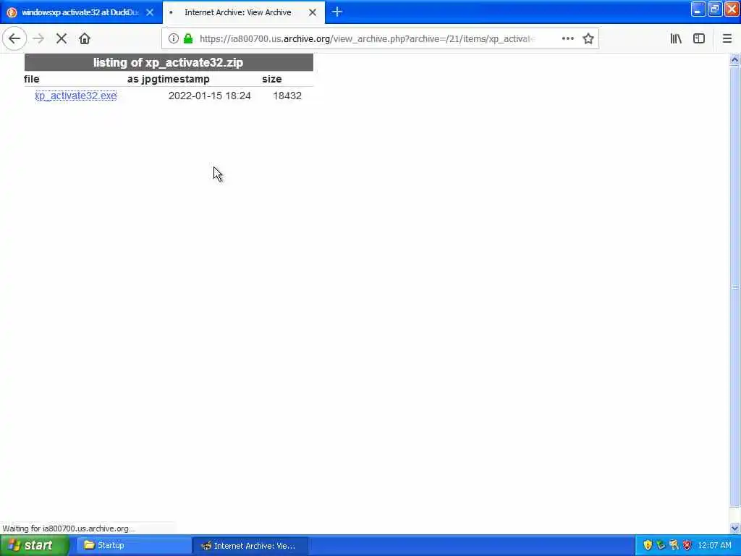
Task: Click the 'listing of xp_activate32.zip' header
Action: pyautogui.click(x=168, y=62)
